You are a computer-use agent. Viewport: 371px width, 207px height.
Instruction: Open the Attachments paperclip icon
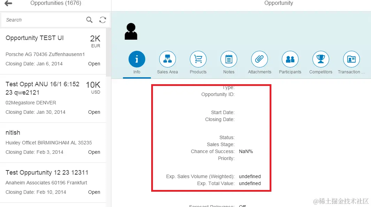tap(260, 59)
